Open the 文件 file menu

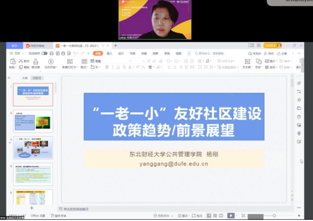[17, 53]
